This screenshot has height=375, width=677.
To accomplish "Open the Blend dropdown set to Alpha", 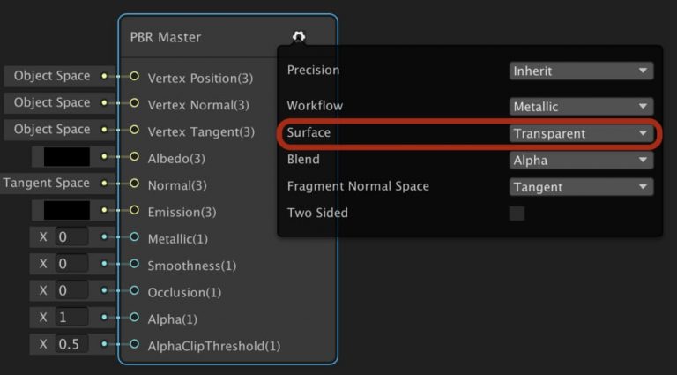I will click(x=581, y=161).
